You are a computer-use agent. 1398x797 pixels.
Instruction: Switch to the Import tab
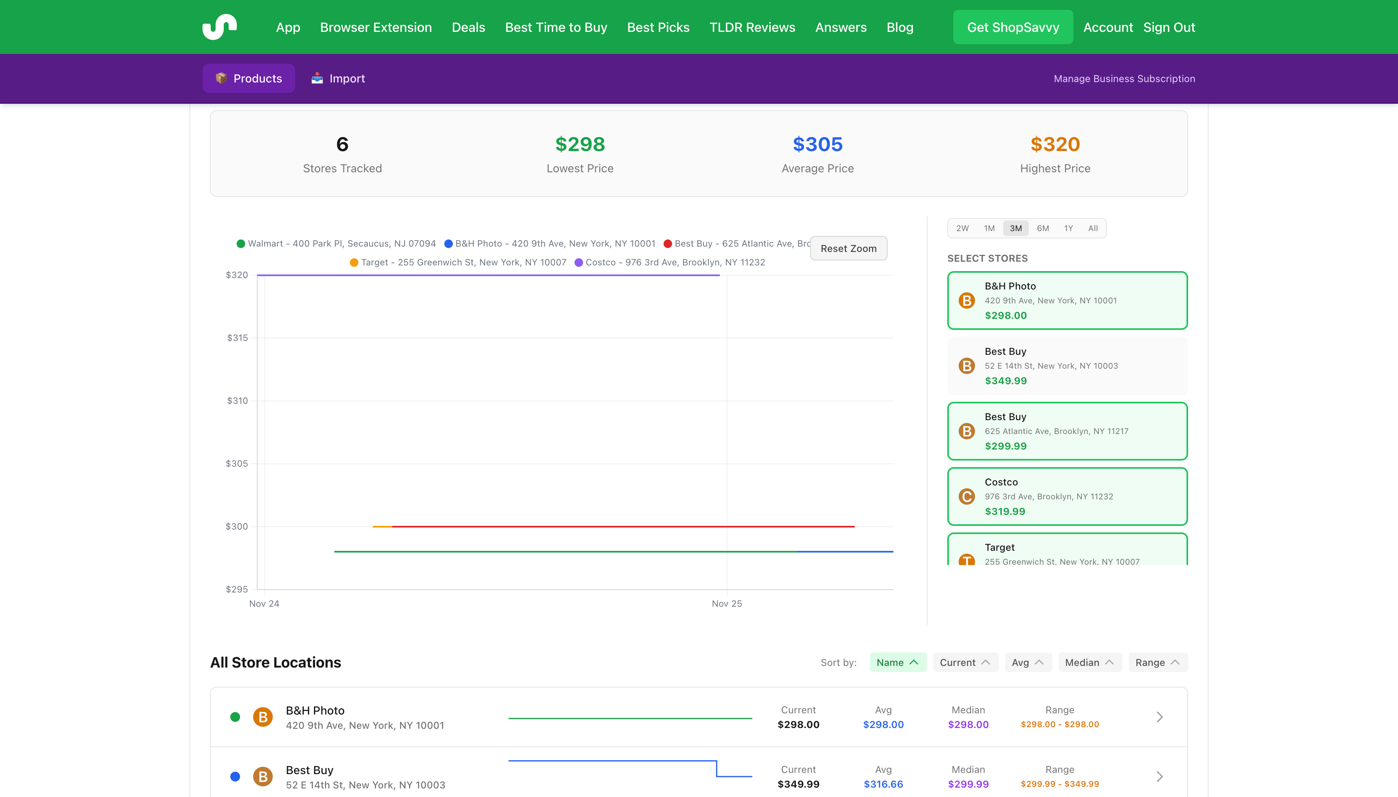(338, 78)
